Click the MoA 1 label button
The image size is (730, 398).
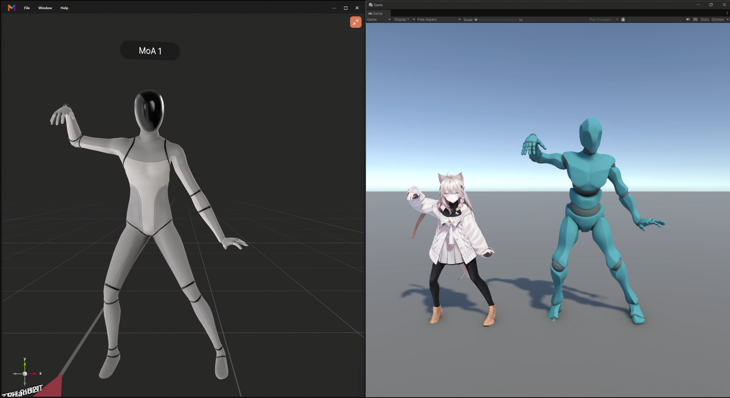point(150,51)
